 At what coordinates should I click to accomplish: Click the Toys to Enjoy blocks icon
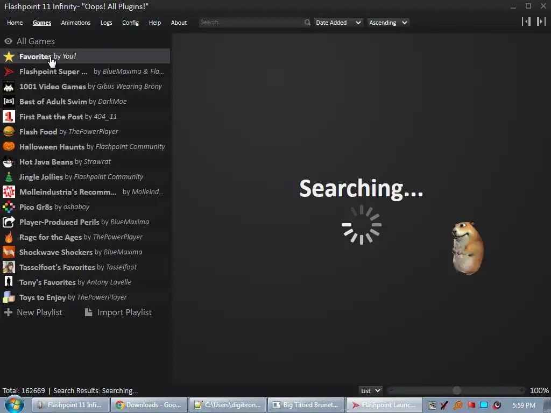9,297
